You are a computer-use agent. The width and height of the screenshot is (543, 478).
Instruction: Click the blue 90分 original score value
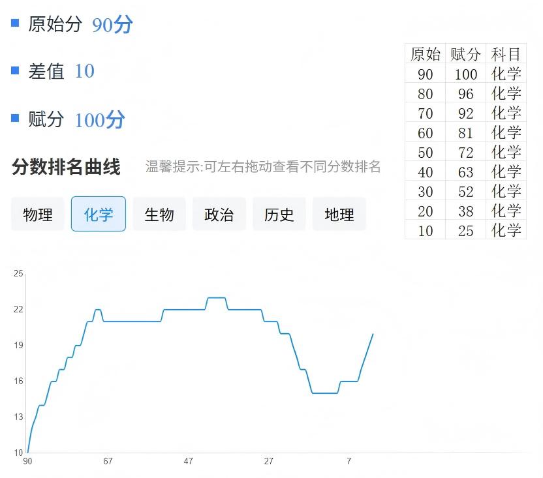112,25
